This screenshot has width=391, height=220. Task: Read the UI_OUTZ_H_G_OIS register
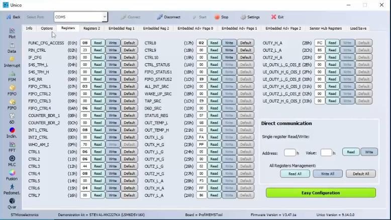pos(332,101)
